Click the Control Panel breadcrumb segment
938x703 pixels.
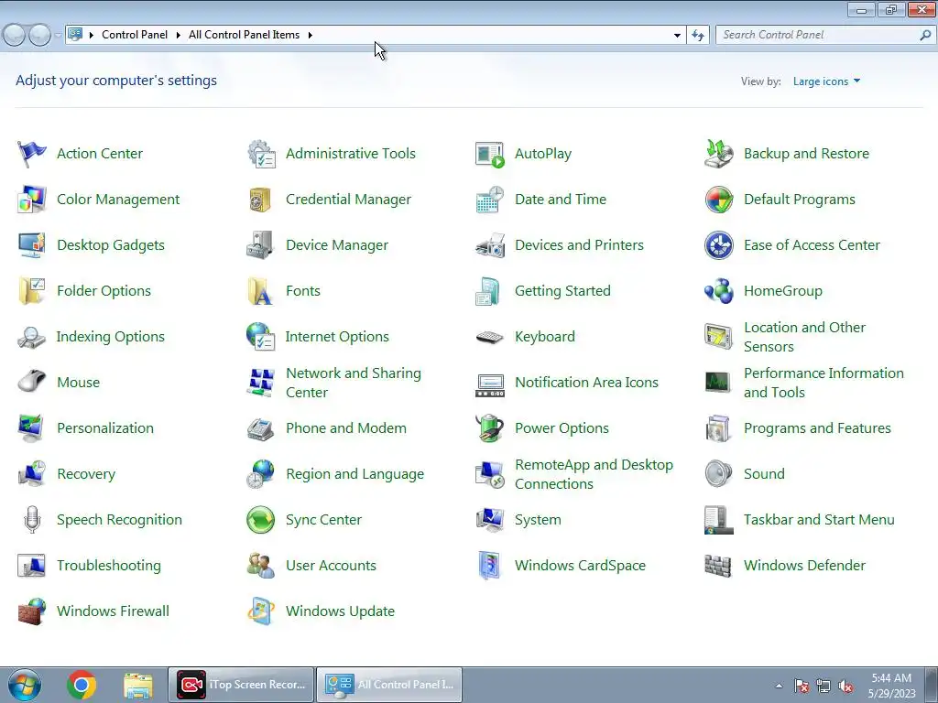(x=135, y=35)
